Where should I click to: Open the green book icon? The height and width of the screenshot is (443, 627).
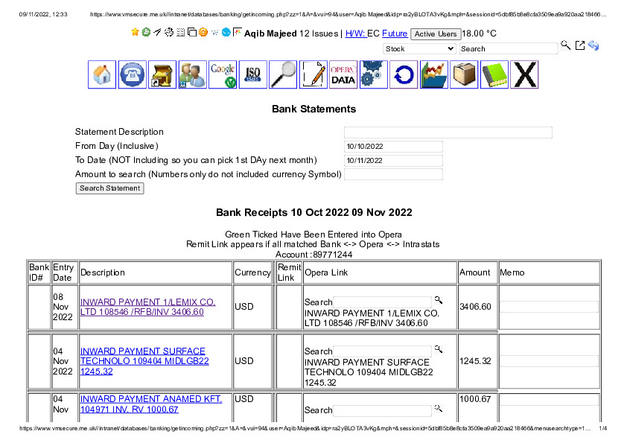coord(494,75)
